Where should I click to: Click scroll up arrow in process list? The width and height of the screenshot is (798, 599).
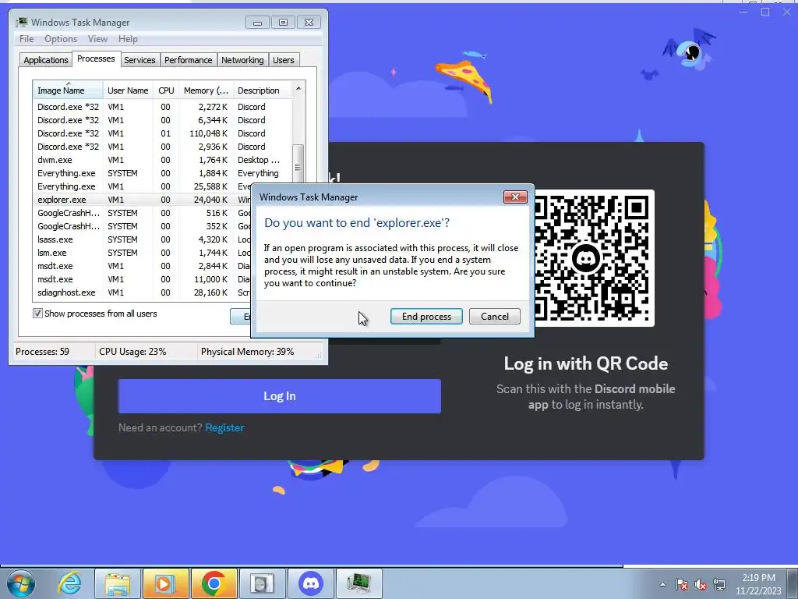click(x=298, y=88)
